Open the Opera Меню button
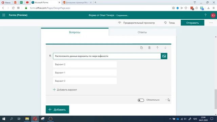Image resolution: width=217 pixels, height=122 pixels. point(6,2)
